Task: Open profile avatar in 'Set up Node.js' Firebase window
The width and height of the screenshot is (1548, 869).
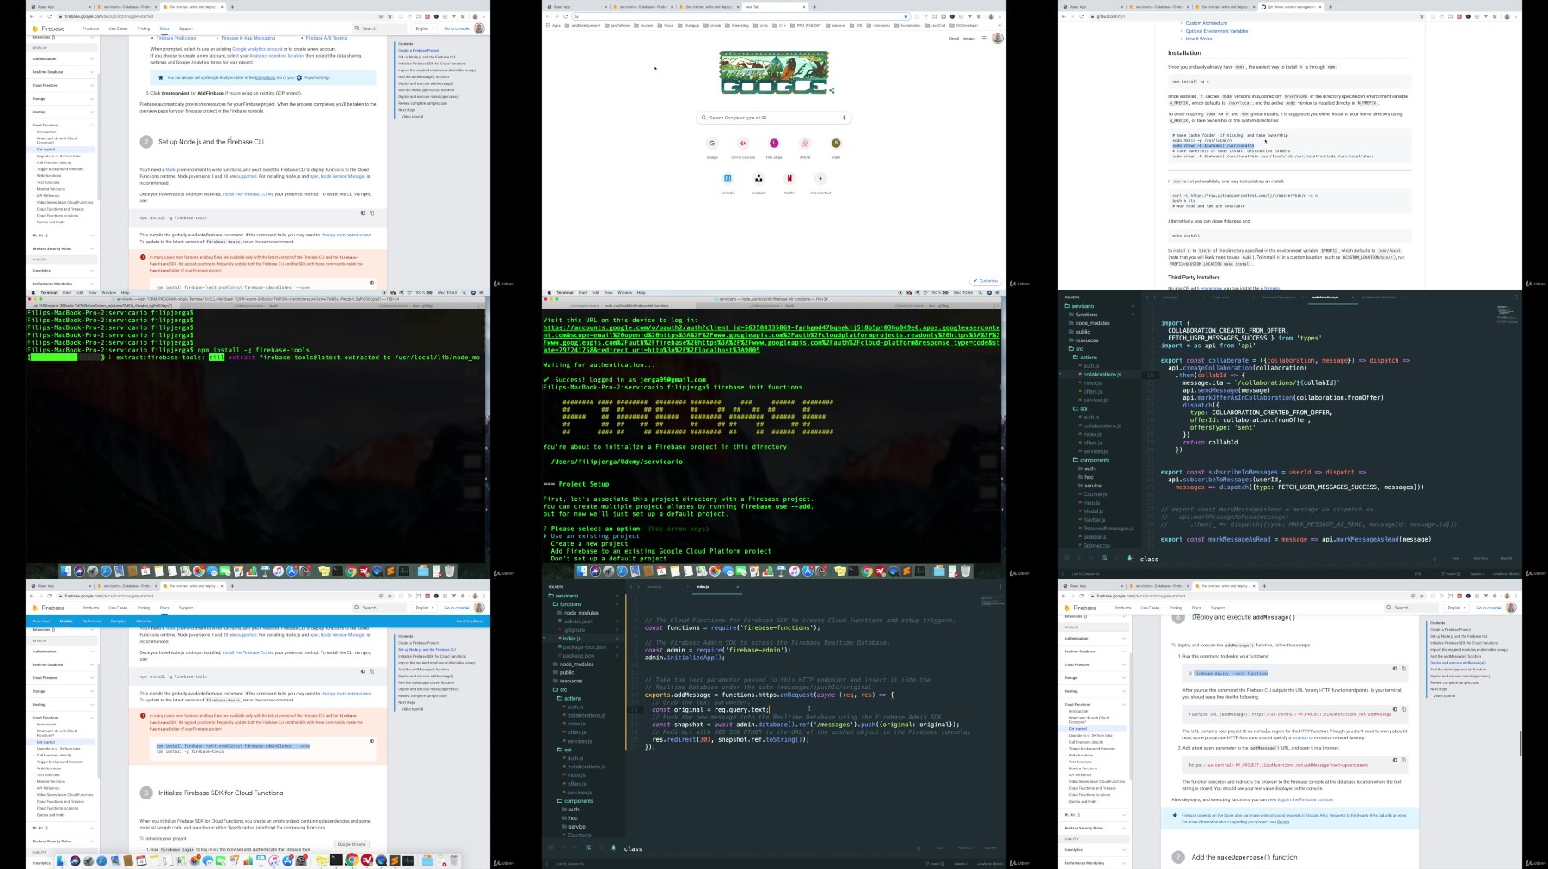Action: 479,28
